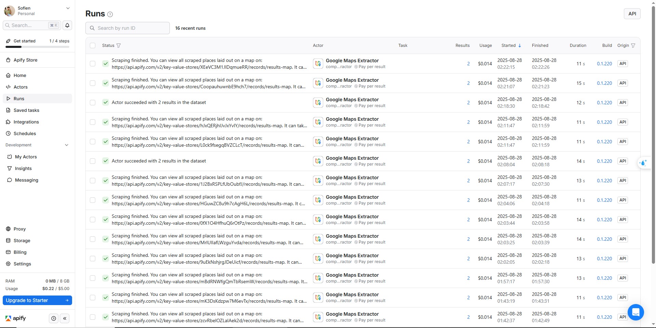Click the Get started rocket icon
656x328 pixels.
point(8,41)
